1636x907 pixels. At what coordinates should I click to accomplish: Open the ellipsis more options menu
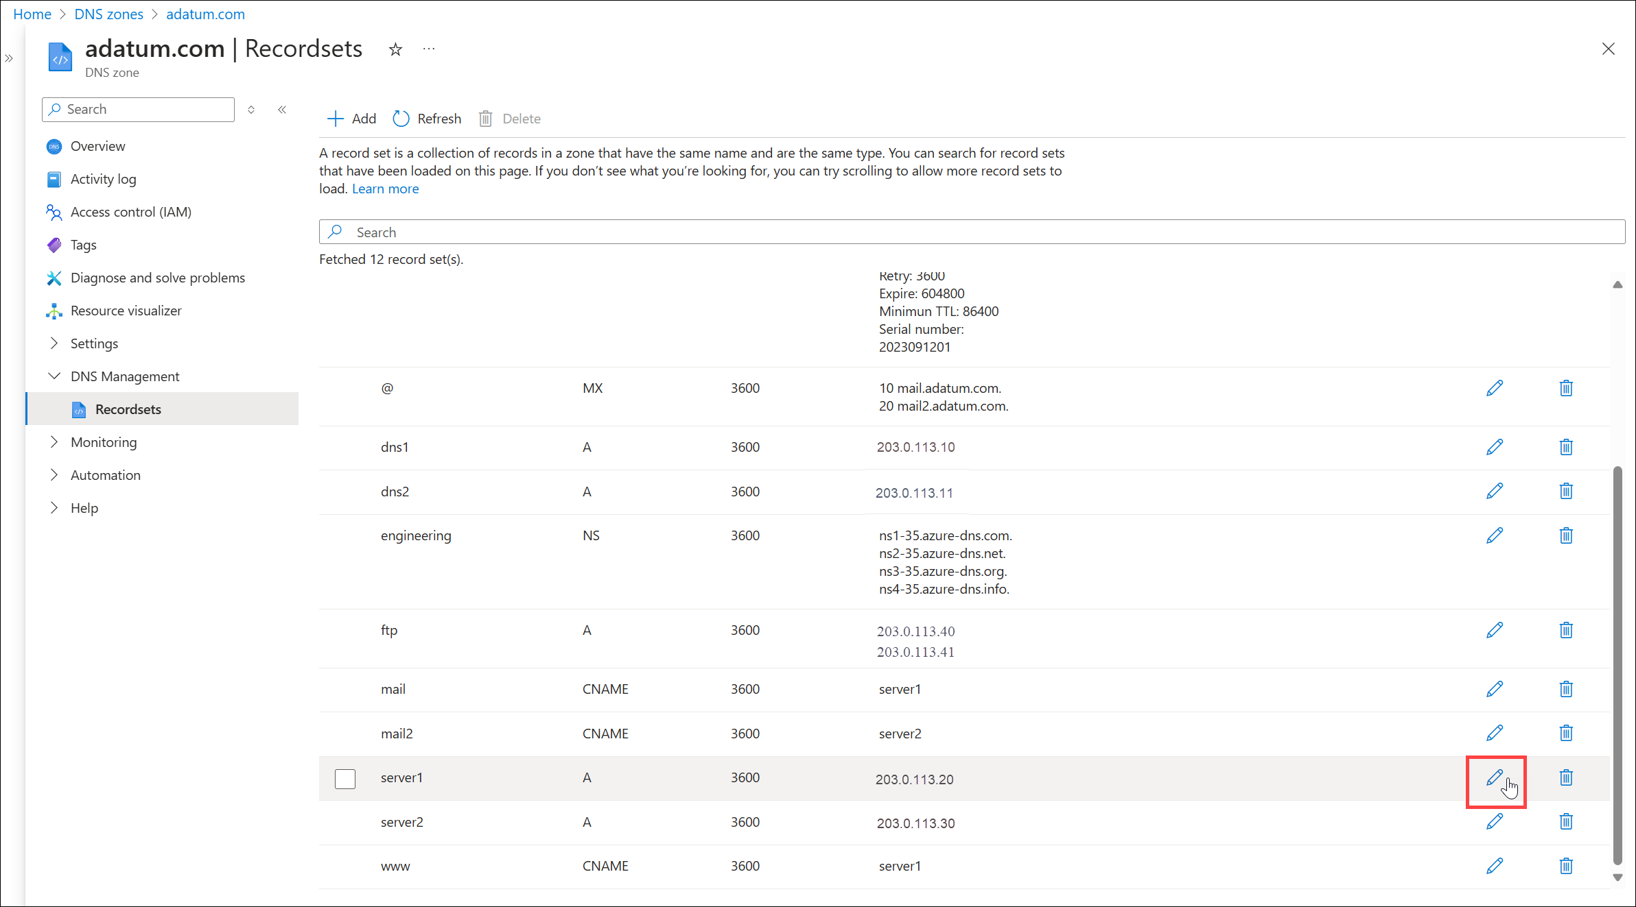tap(429, 49)
